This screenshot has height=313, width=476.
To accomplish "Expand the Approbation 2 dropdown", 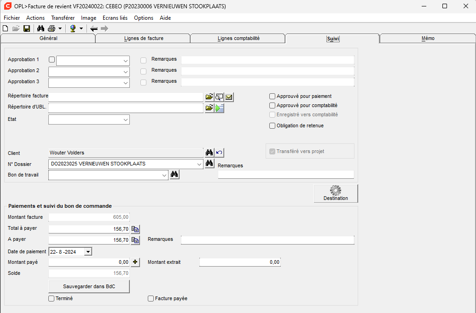I will 126,72.
